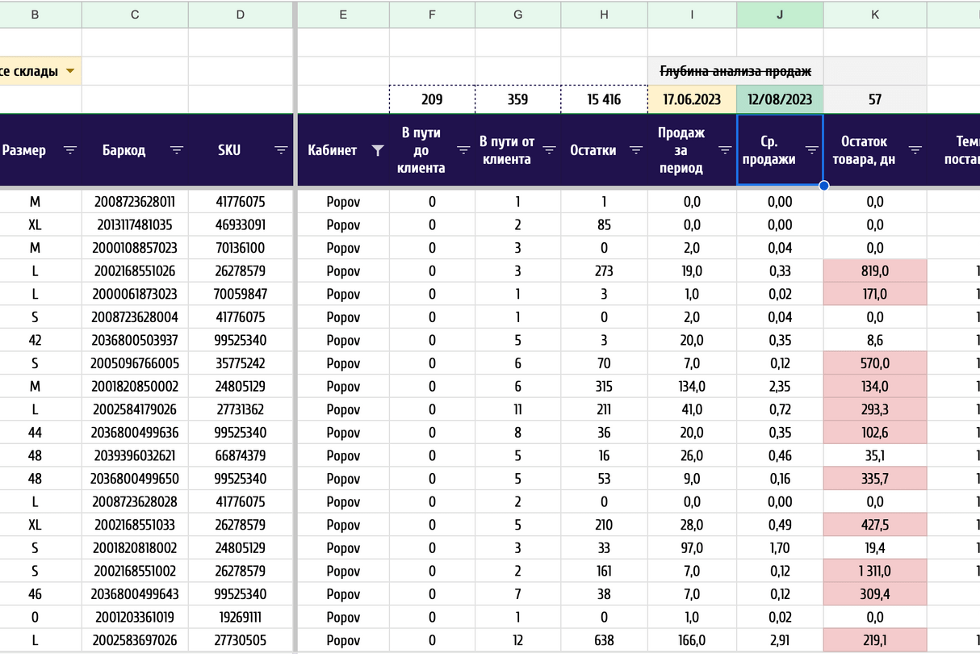Image resolution: width=980 pixels, height=654 pixels.
Task: Click the total Остатки cell 15 416
Action: (604, 99)
